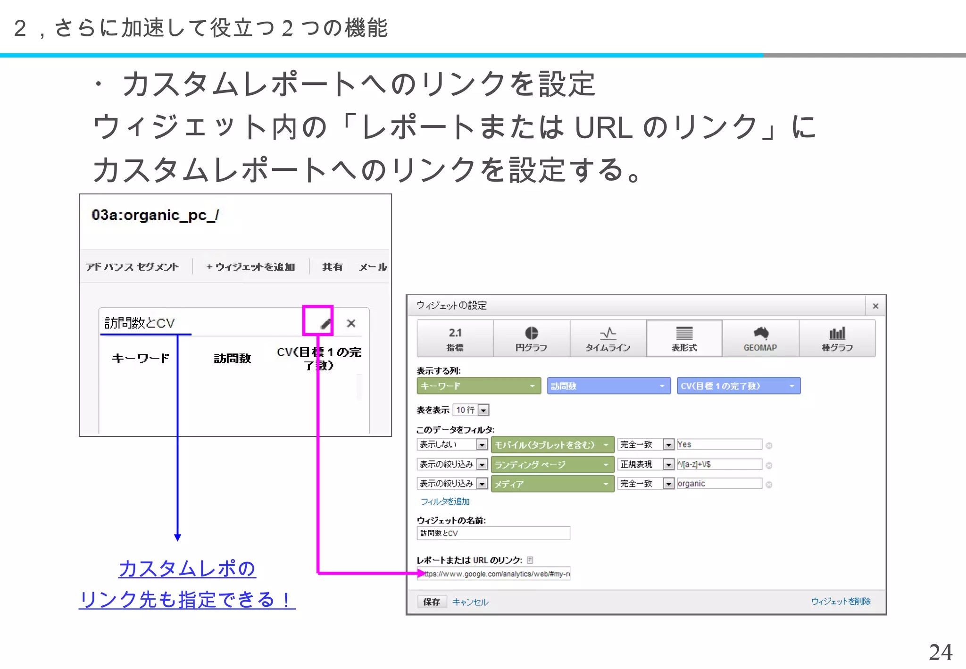The width and height of the screenshot is (966, 669).
Task: Click the regex filter value field
Action: pos(719,465)
